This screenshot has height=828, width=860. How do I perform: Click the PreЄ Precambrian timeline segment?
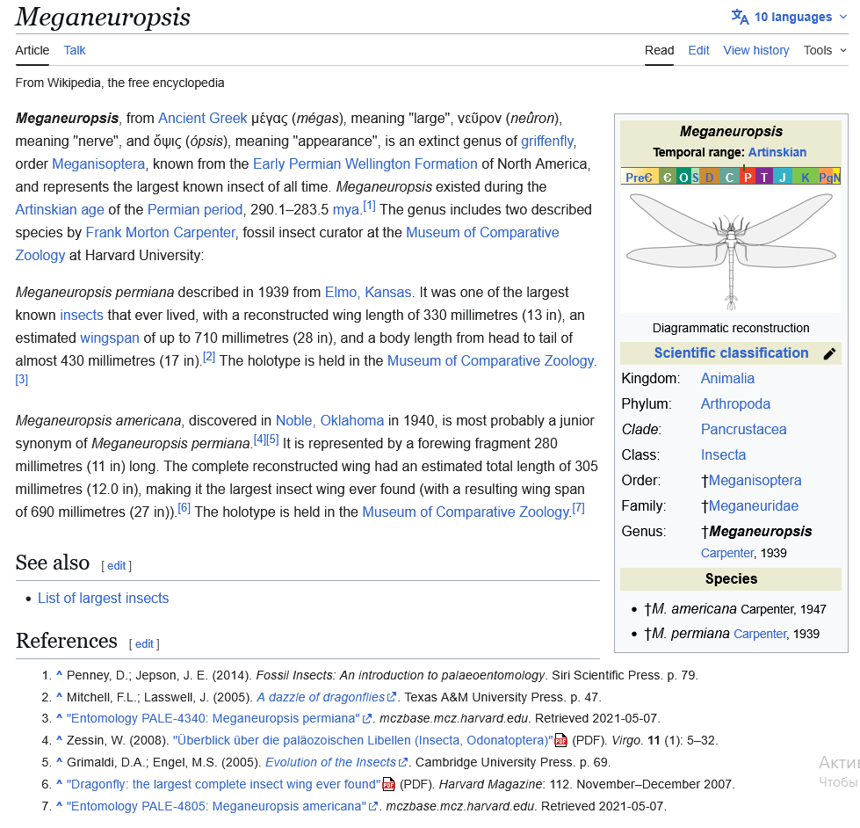tap(640, 178)
